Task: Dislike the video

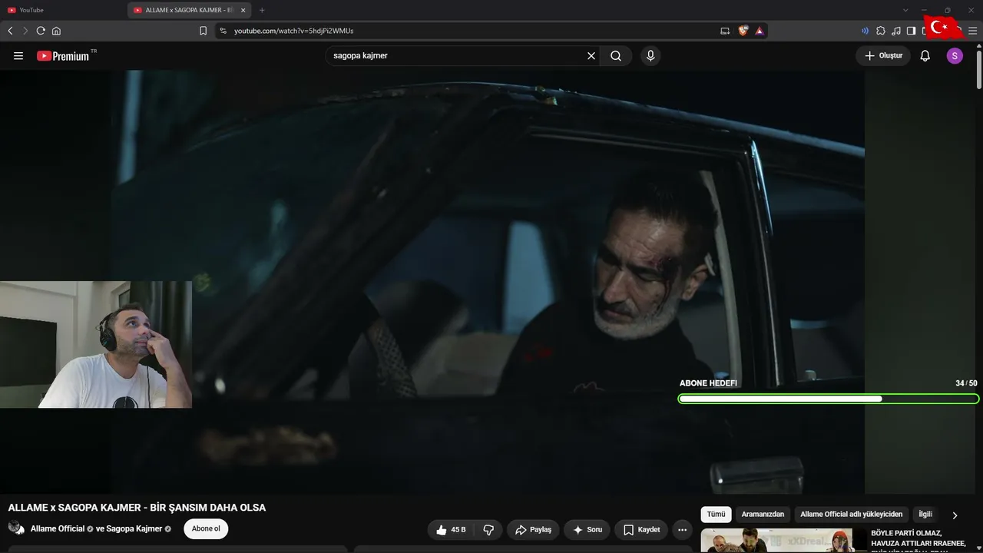Action: tap(488, 530)
